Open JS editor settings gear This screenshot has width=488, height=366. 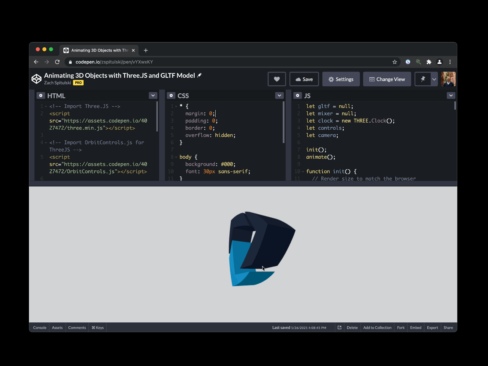(298, 96)
